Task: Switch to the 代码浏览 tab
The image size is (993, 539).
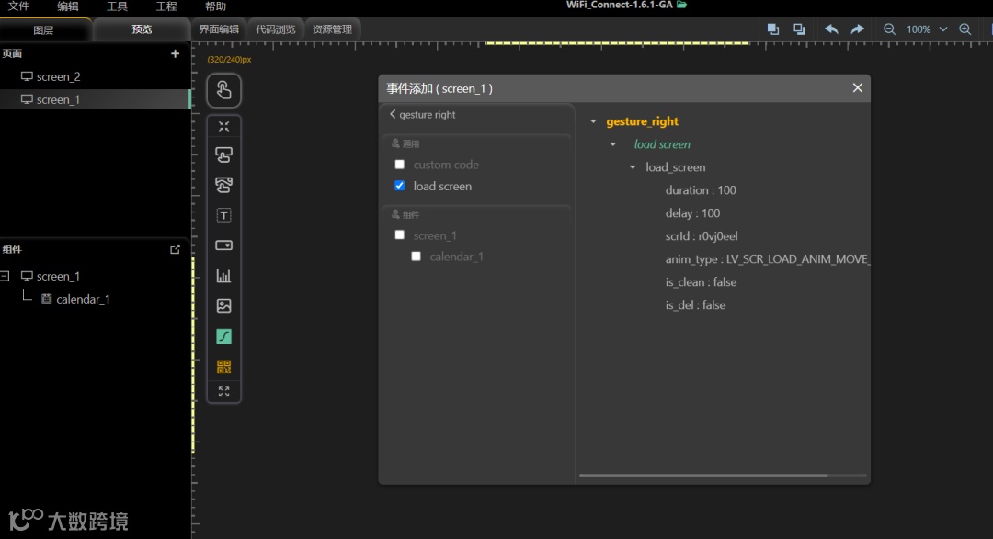Action: coord(276,29)
